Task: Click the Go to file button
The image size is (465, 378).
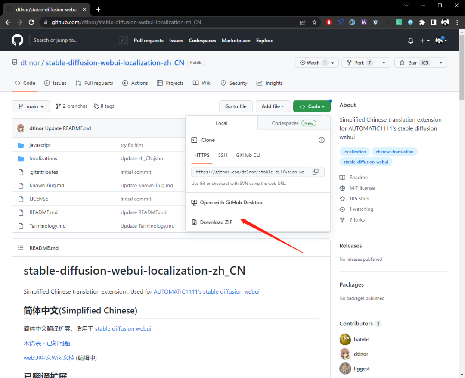Action: [236, 106]
